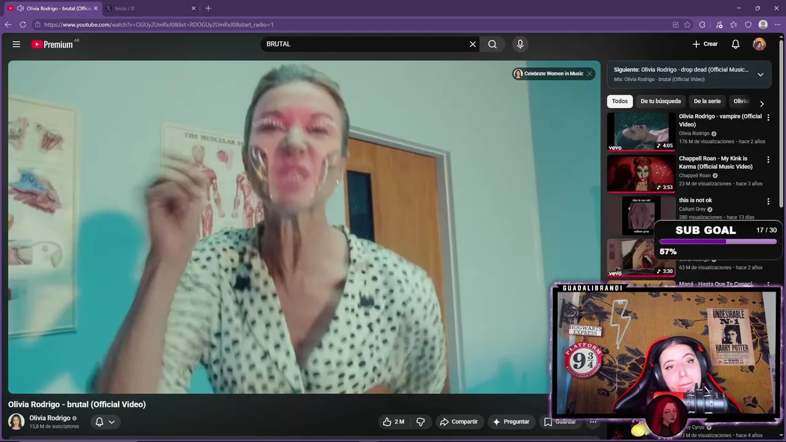Open media control music icon
The image size is (786, 442).
pos(719,25)
